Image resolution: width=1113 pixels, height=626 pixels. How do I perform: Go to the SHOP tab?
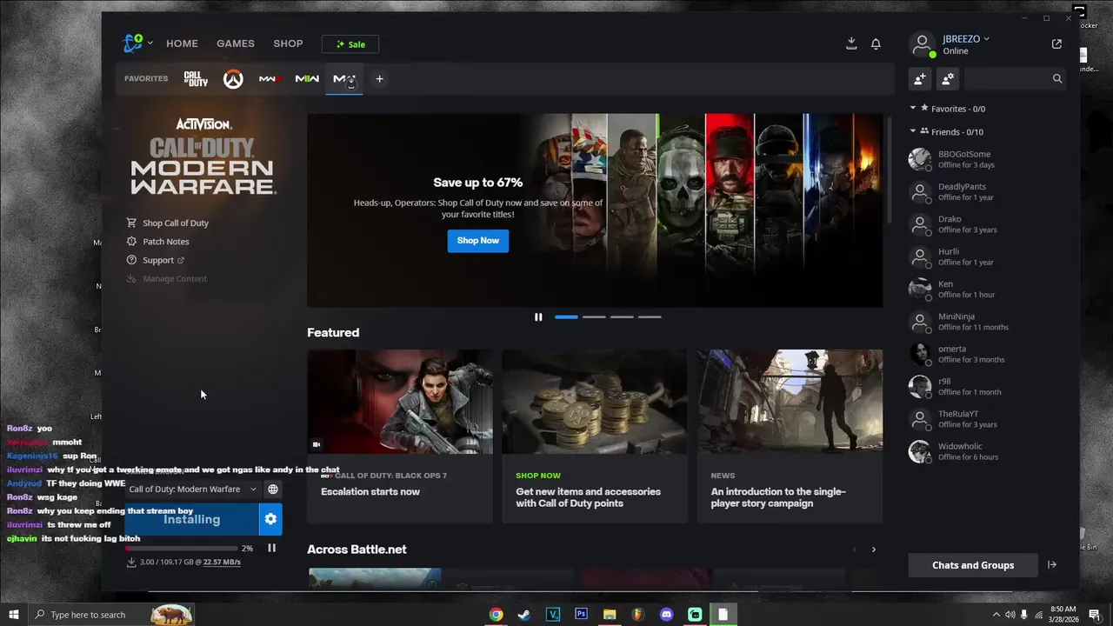[289, 43]
